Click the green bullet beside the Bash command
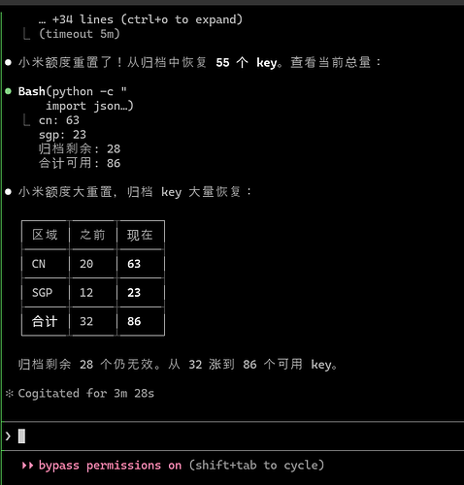The width and height of the screenshot is (464, 485). (x=9, y=91)
